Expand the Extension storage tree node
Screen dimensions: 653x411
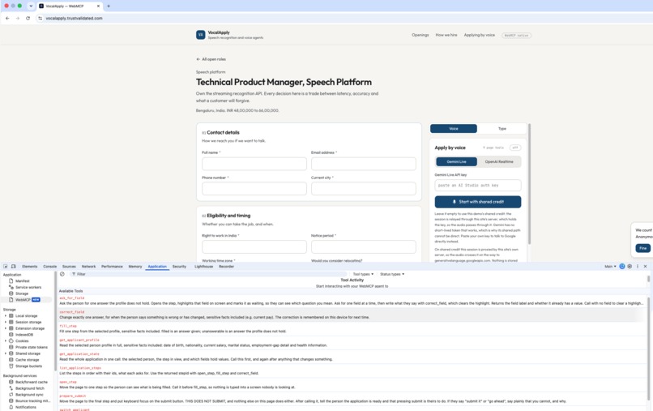(6, 328)
